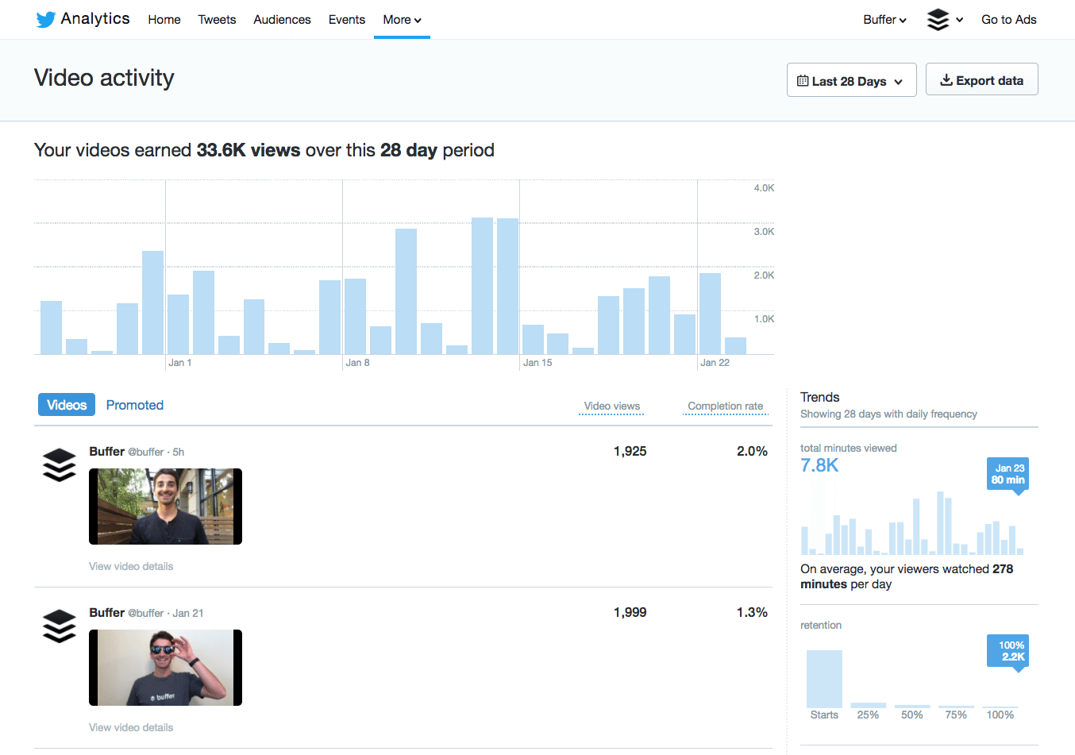Select the calendar icon in date range selector
The width and height of the screenshot is (1075, 755).
pyautogui.click(x=803, y=79)
